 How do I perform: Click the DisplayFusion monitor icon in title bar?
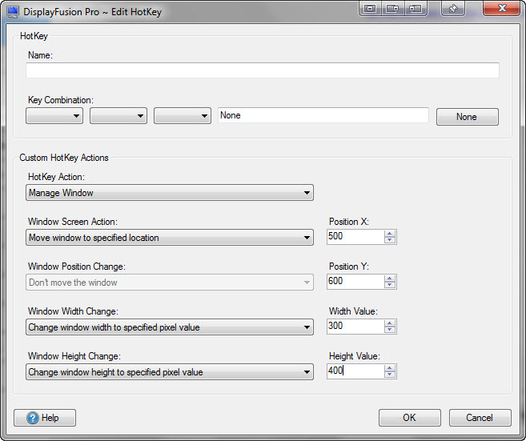point(13,10)
